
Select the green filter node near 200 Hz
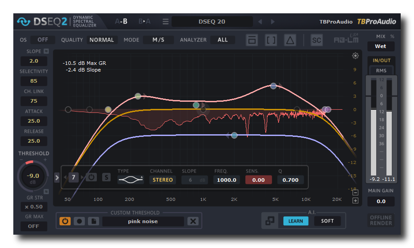pyautogui.click(x=138, y=96)
